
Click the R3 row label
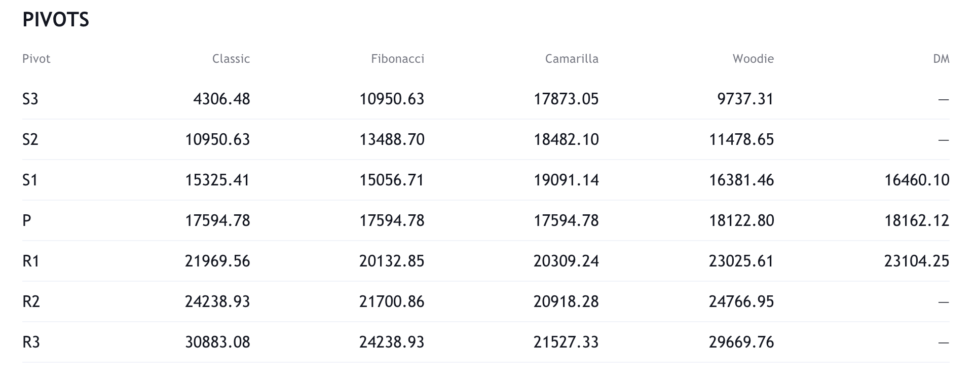pos(31,342)
